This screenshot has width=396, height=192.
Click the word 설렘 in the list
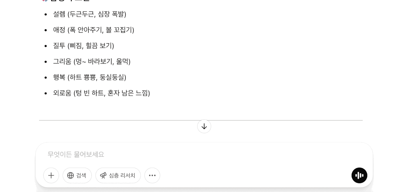click(x=59, y=14)
